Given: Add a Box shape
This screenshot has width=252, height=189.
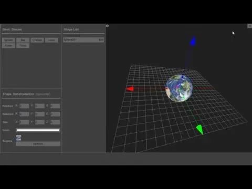Looking at the screenshot, I should point(23,40).
